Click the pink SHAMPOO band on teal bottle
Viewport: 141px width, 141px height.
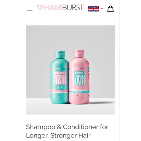coord(59,91)
